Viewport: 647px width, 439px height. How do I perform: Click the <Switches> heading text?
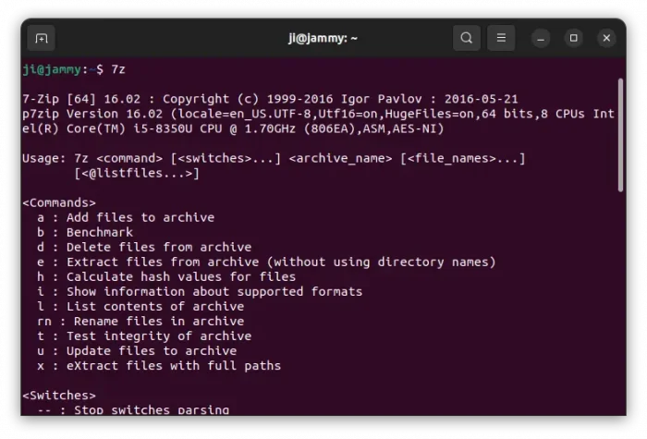pos(59,395)
